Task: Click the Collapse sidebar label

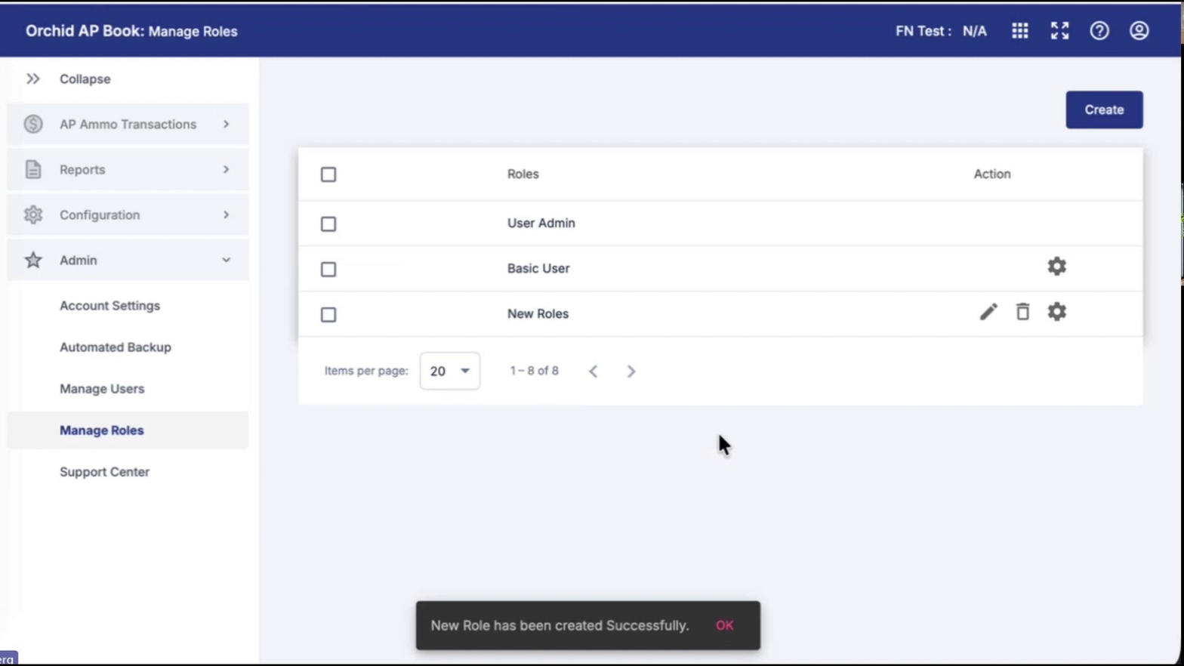Action: [x=85, y=79]
